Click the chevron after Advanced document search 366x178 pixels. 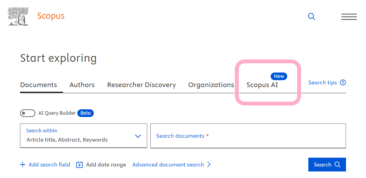[x=209, y=165]
